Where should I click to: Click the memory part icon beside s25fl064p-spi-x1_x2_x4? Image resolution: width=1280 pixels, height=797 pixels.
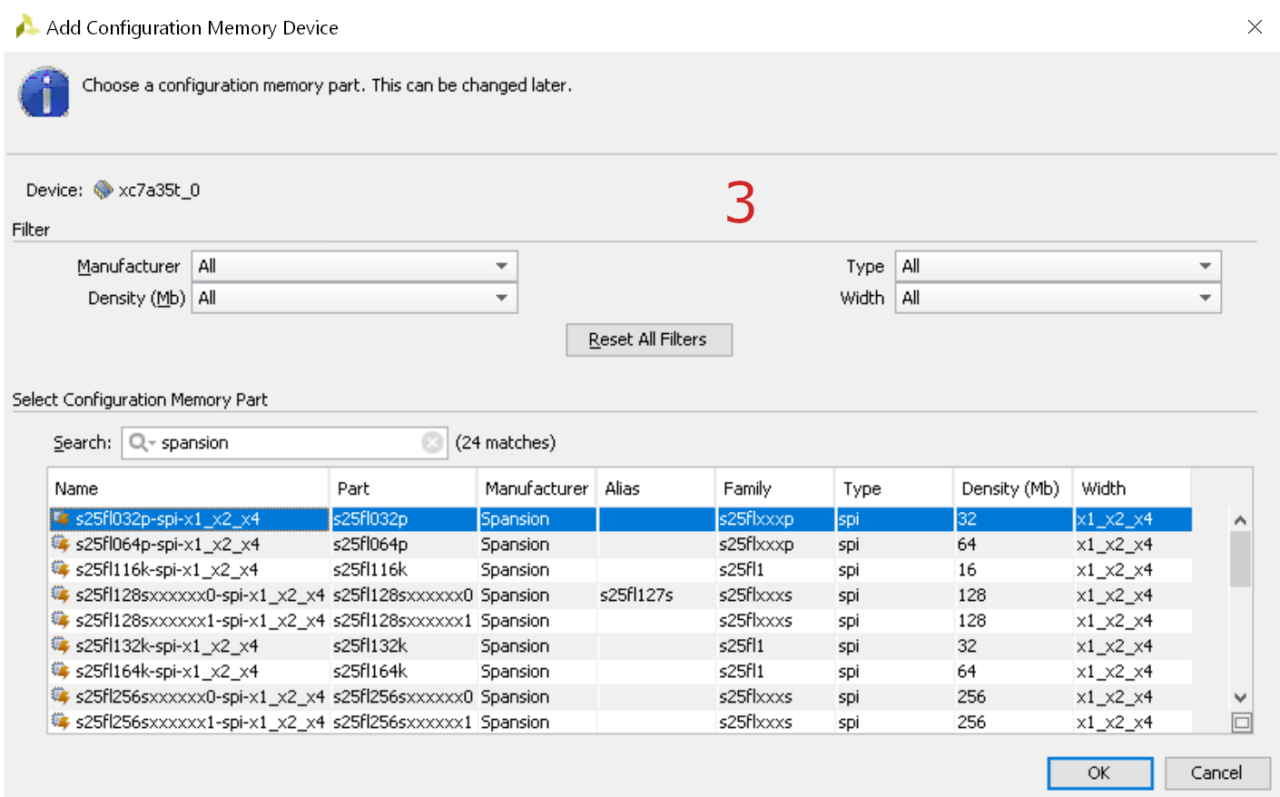61,544
